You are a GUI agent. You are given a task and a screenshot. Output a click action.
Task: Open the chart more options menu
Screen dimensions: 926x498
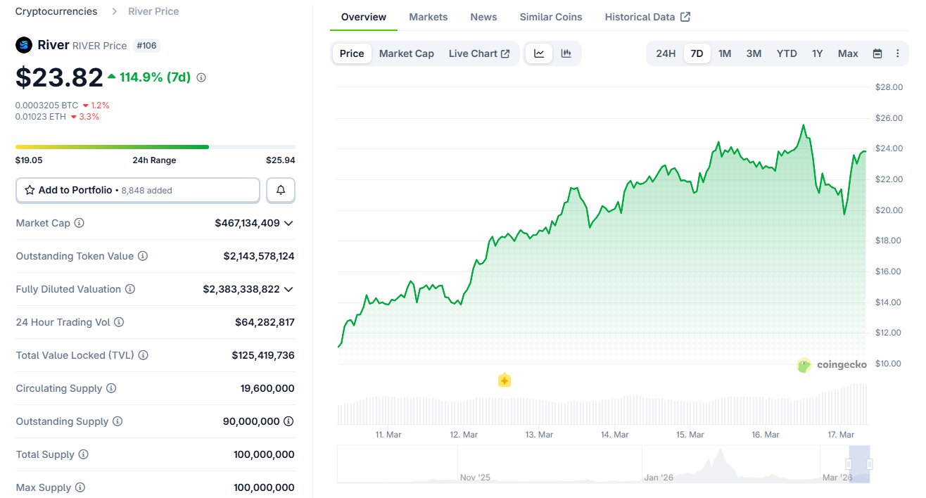point(897,53)
